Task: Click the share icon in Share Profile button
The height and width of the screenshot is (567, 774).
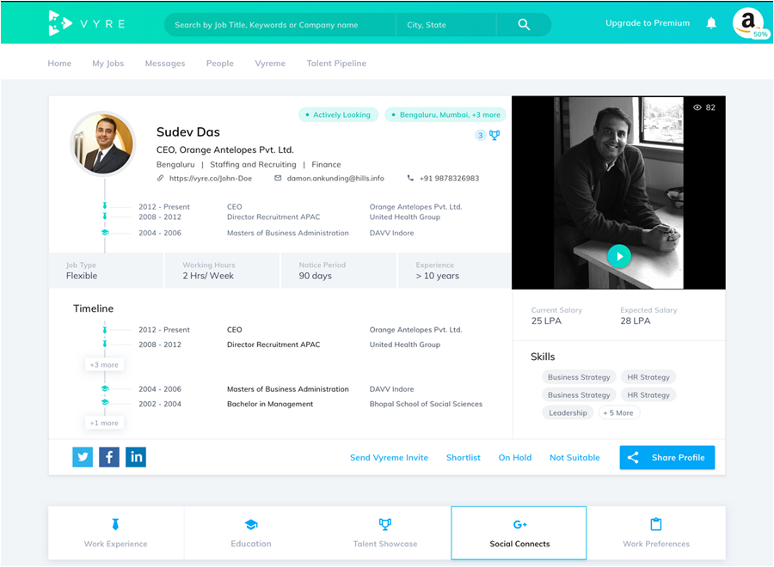Action: click(633, 458)
